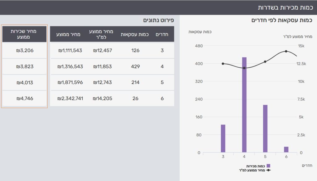Click the line data point above 5 rooms
317x181 pixels.
pos(265,62)
